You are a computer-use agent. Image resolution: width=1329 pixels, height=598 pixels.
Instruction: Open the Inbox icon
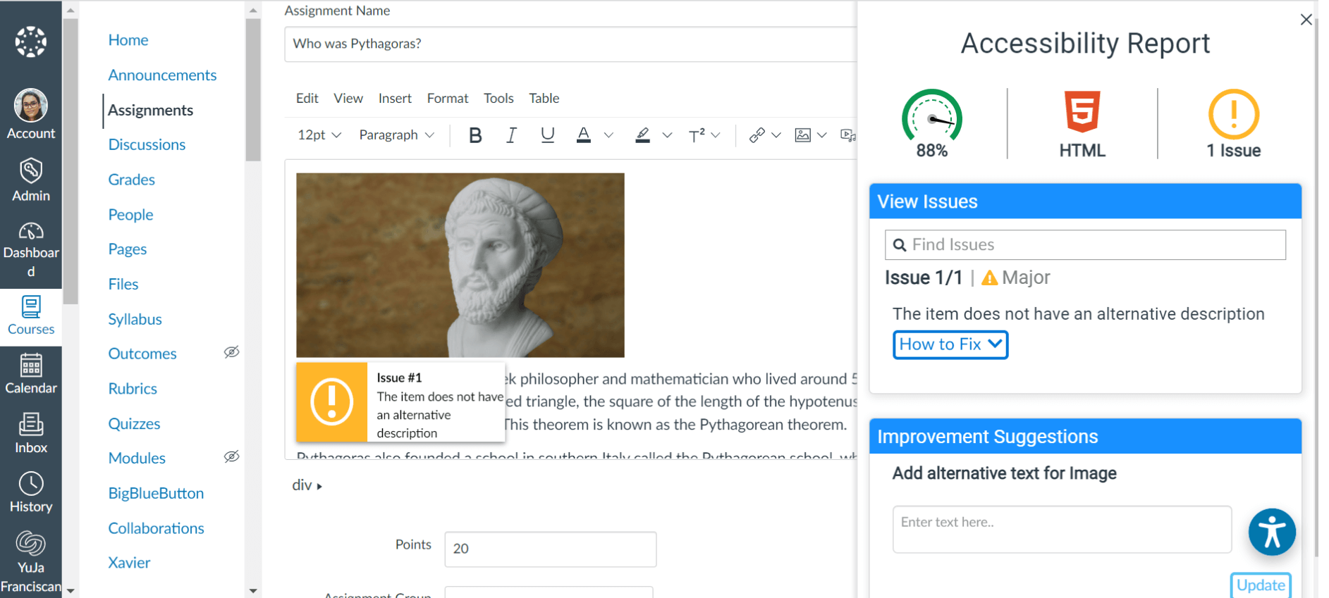coord(31,424)
